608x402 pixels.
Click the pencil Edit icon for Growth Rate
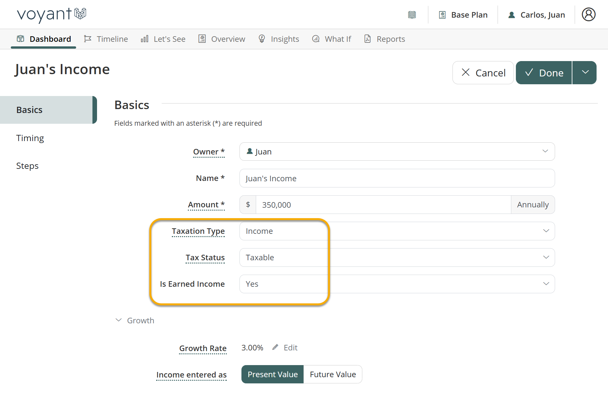pos(275,347)
